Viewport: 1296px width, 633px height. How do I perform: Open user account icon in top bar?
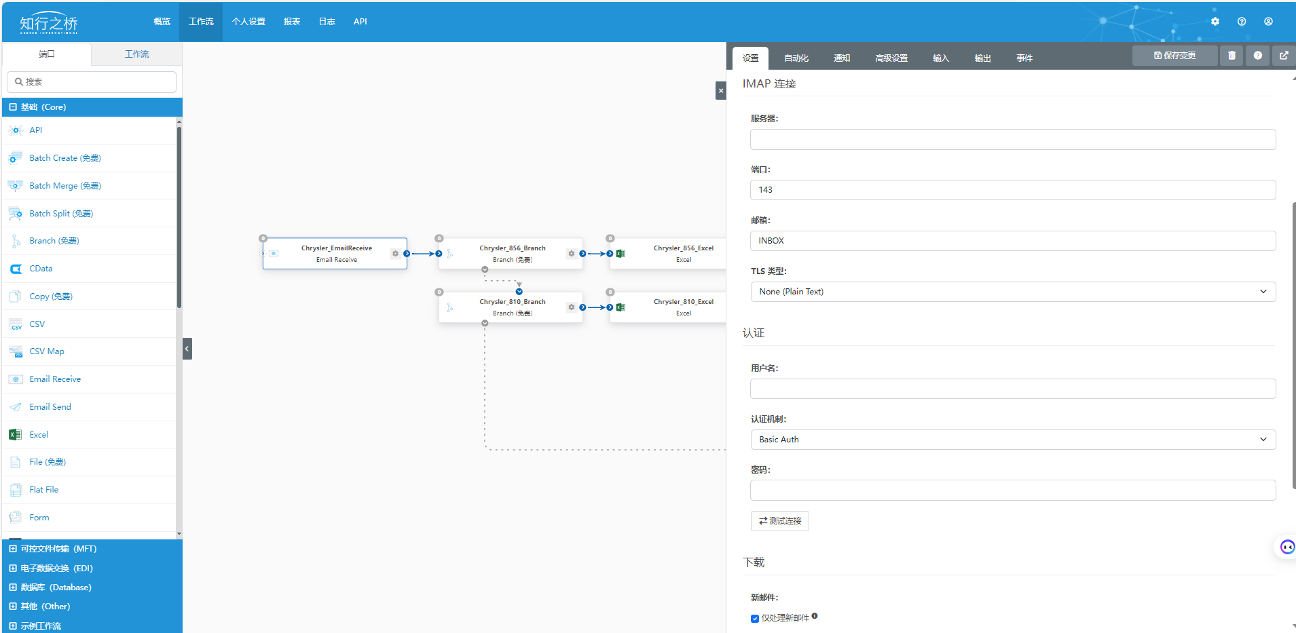coord(1268,22)
